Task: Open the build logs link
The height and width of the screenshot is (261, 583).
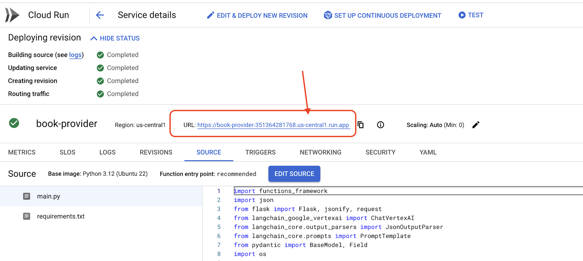Action: coord(75,55)
